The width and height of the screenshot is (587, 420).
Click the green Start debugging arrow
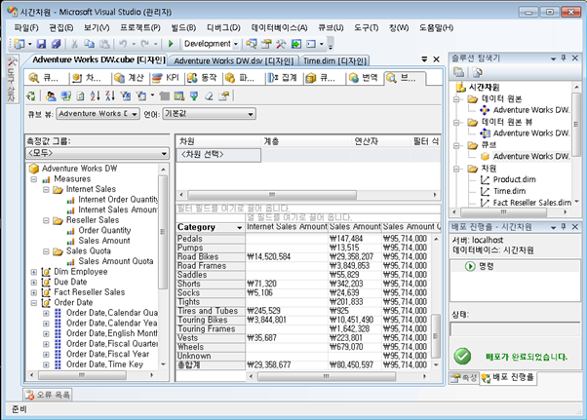pos(171,44)
